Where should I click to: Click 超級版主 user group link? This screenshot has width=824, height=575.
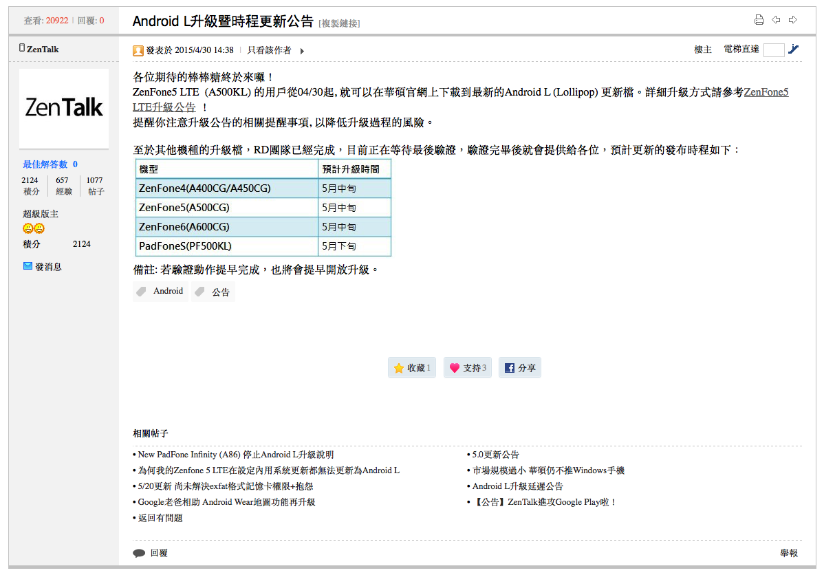[x=41, y=214]
